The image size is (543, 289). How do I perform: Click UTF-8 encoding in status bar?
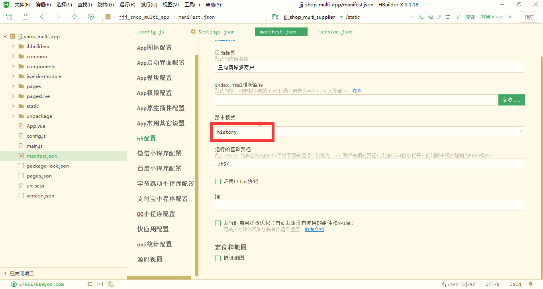492,284
